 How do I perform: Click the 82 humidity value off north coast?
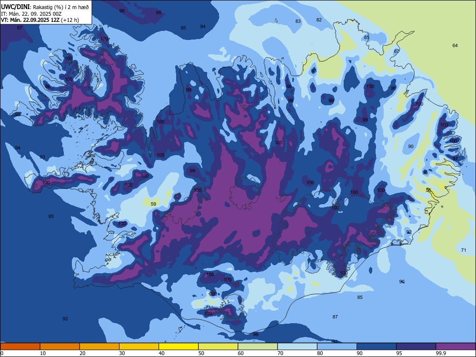point(319,20)
